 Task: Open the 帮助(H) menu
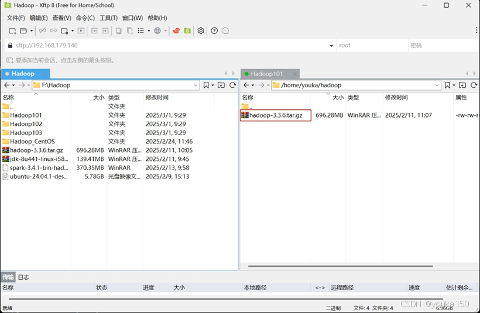157,18
